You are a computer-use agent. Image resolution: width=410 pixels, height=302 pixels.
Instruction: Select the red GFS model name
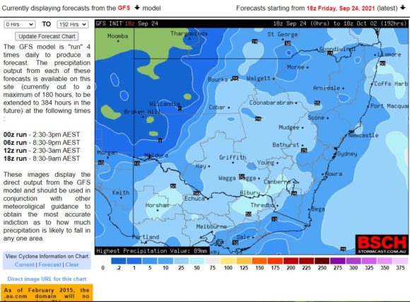point(124,8)
